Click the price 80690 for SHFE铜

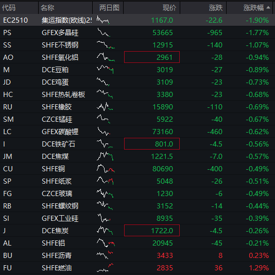(x=163, y=169)
